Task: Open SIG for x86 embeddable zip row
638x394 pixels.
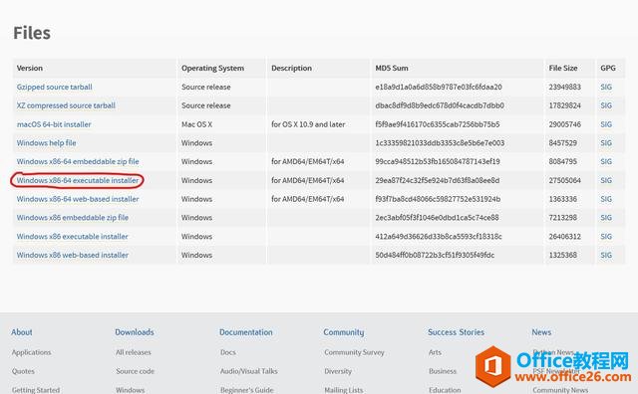Action: pyautogui.click(x=606, y=218)
